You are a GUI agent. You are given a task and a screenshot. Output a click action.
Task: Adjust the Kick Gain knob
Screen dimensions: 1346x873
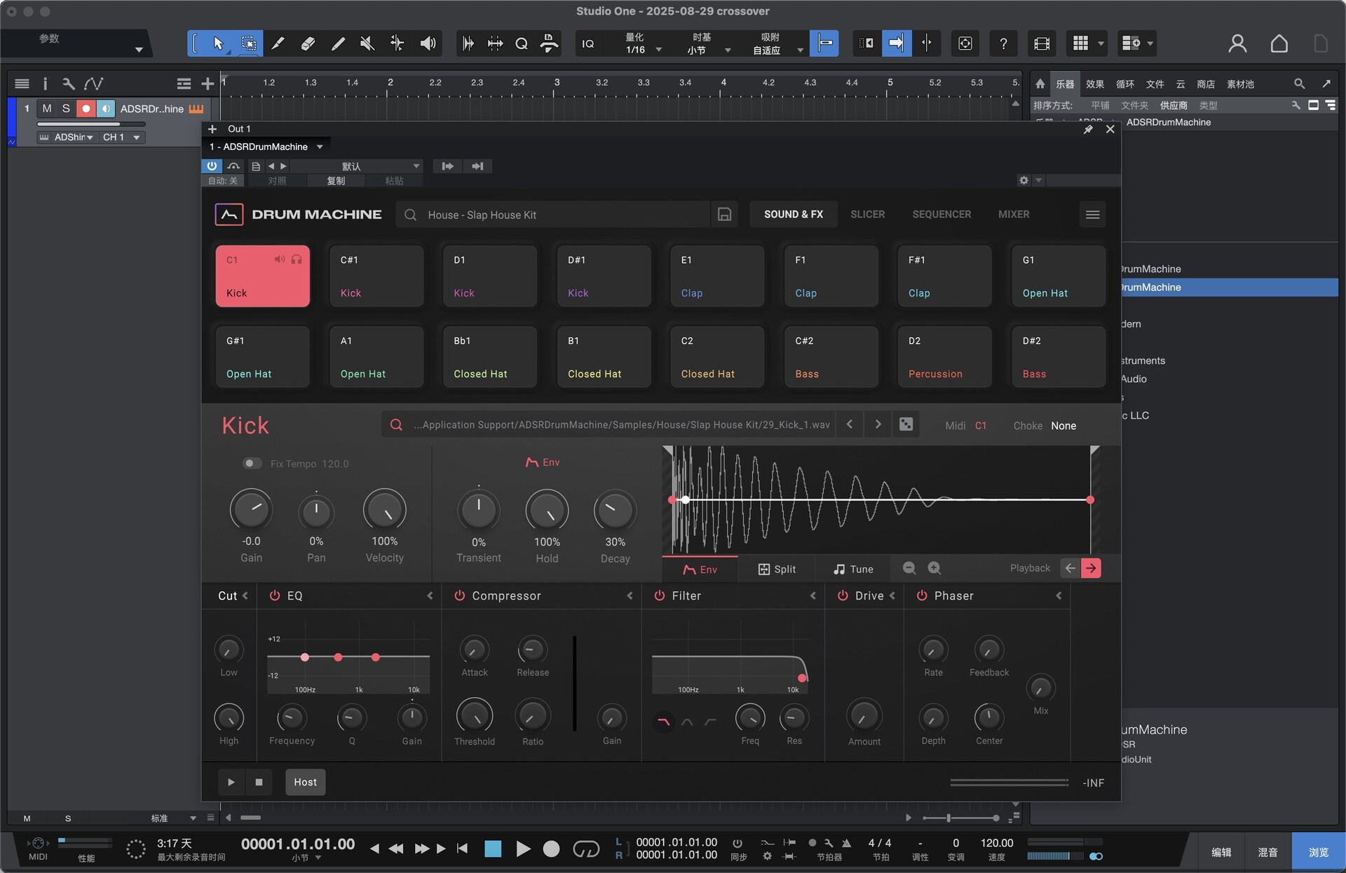251,509
